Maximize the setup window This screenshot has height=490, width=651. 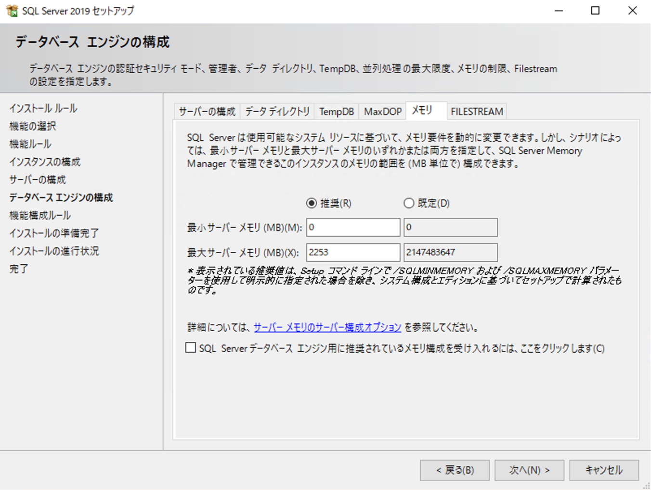coord(595,11)
